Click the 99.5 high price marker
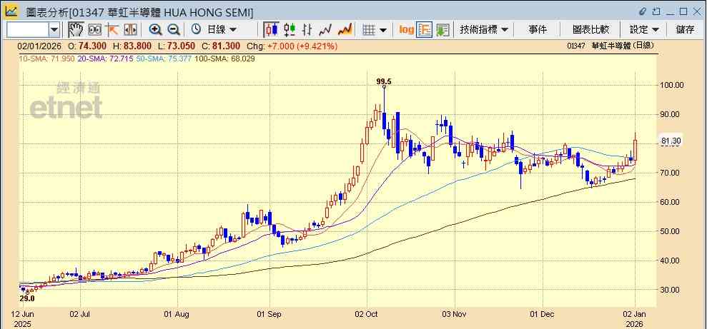 384,81
